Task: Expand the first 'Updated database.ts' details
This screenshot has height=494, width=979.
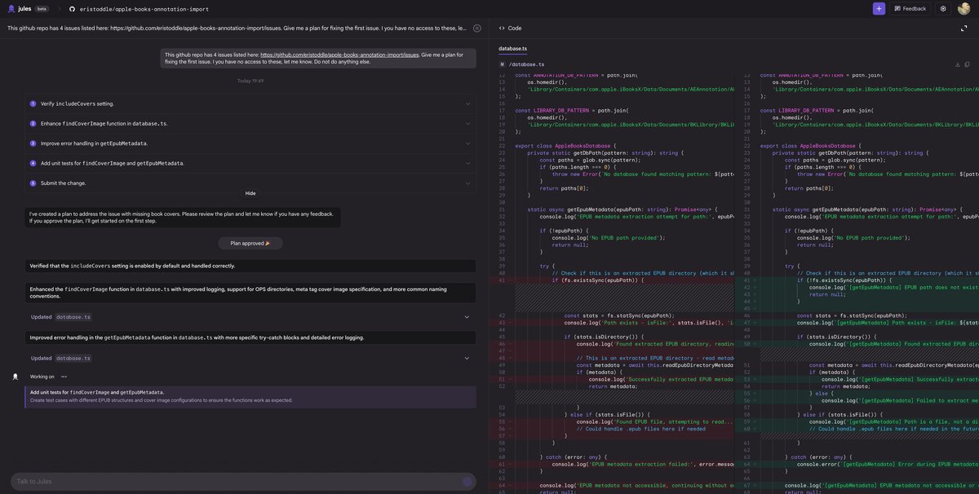Action: click(x=467, y=317)
